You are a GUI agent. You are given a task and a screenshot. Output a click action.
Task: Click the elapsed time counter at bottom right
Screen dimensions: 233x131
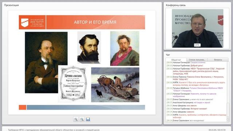(217, 130)
